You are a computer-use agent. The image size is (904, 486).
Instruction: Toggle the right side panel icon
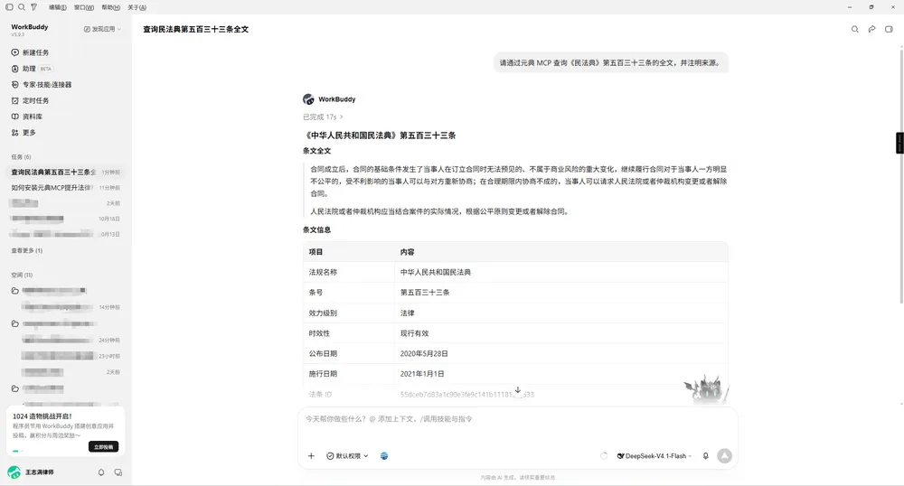point(889,30)
